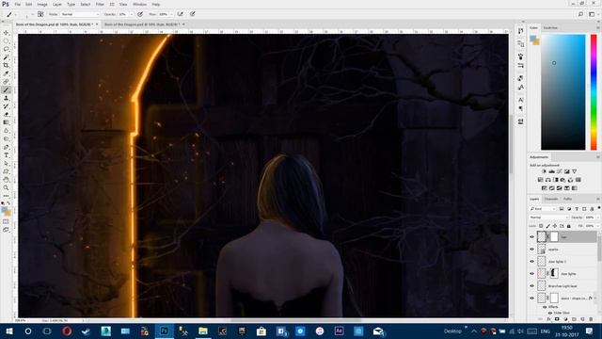Open the Filter menu

tap(100, 4)
